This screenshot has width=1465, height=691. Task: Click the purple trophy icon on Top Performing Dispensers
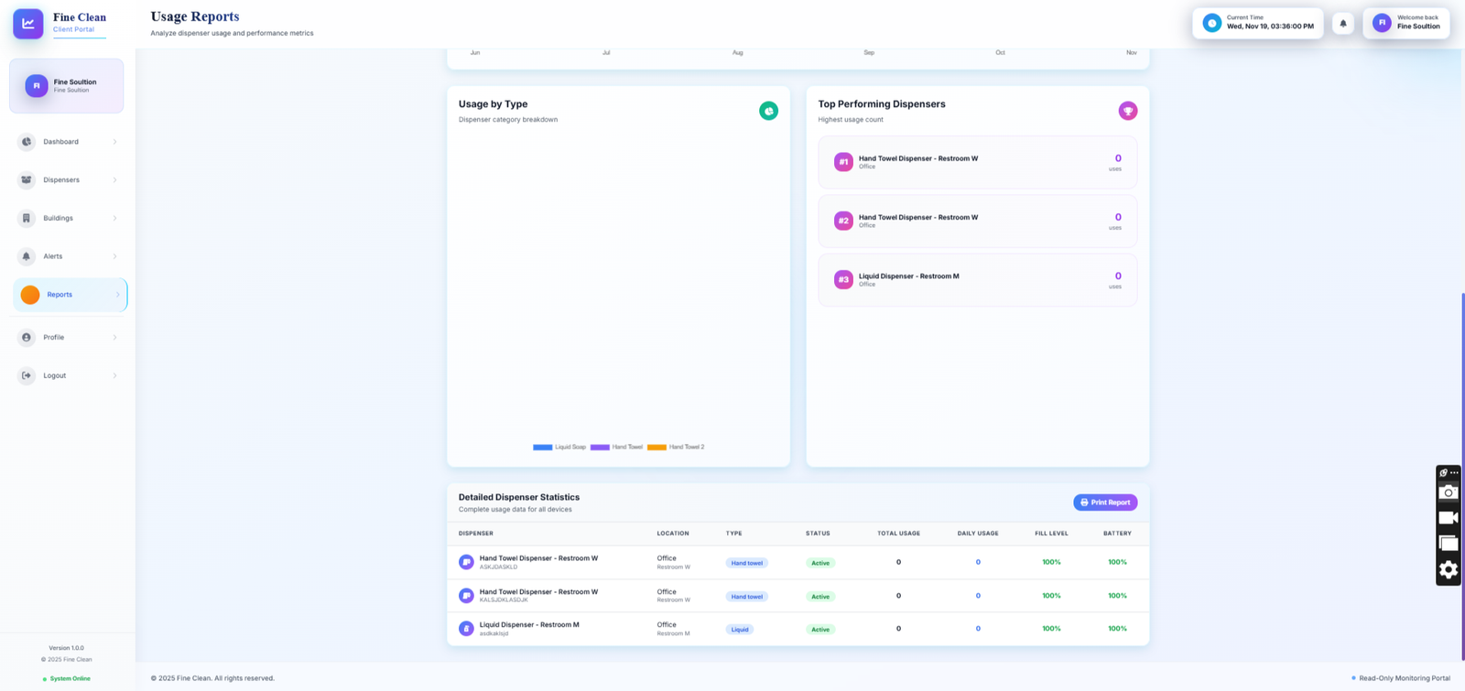point(1127,111)
